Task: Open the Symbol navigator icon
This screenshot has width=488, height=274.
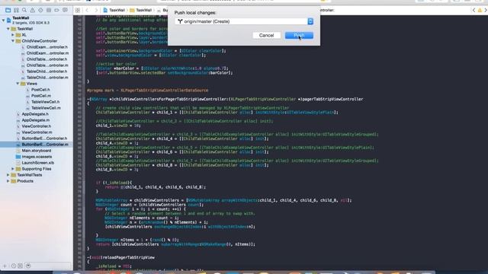Action: pyautogui.click(x=16, y=10)
